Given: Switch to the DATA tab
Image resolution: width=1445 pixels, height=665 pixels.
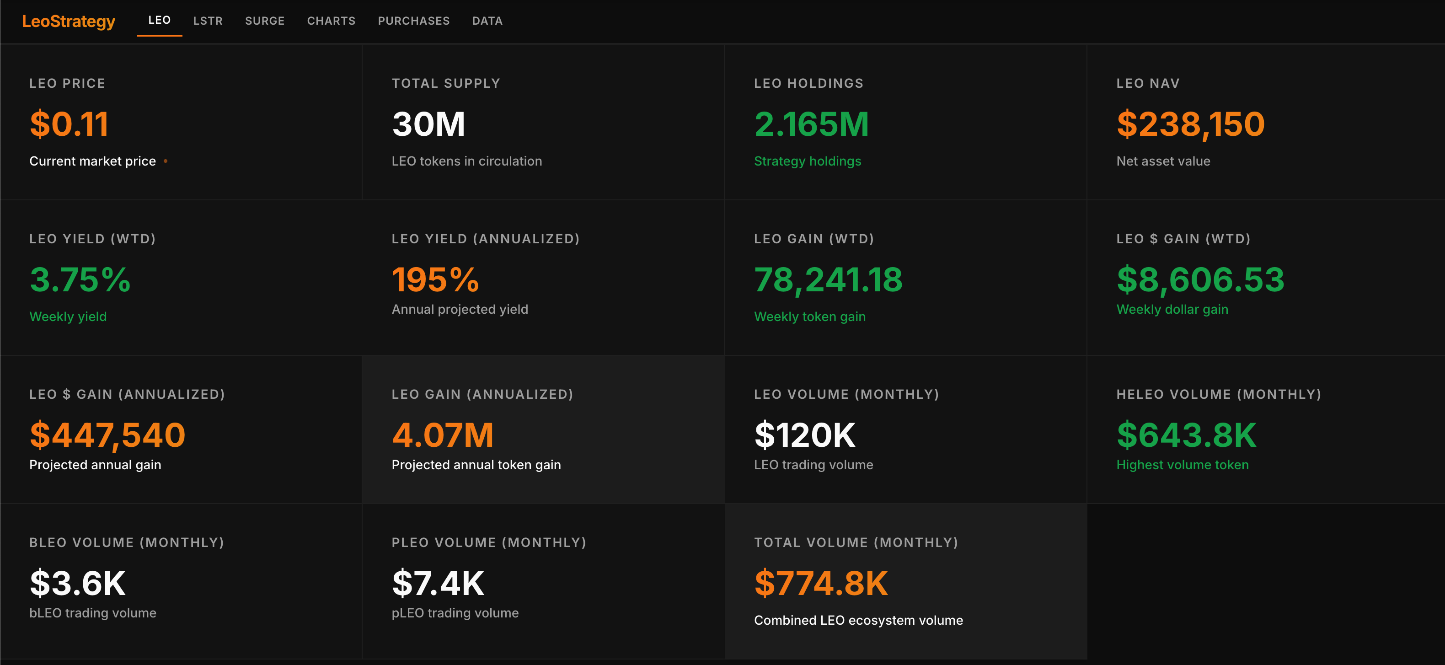Looking at the screenshot, I should point(487,21).
